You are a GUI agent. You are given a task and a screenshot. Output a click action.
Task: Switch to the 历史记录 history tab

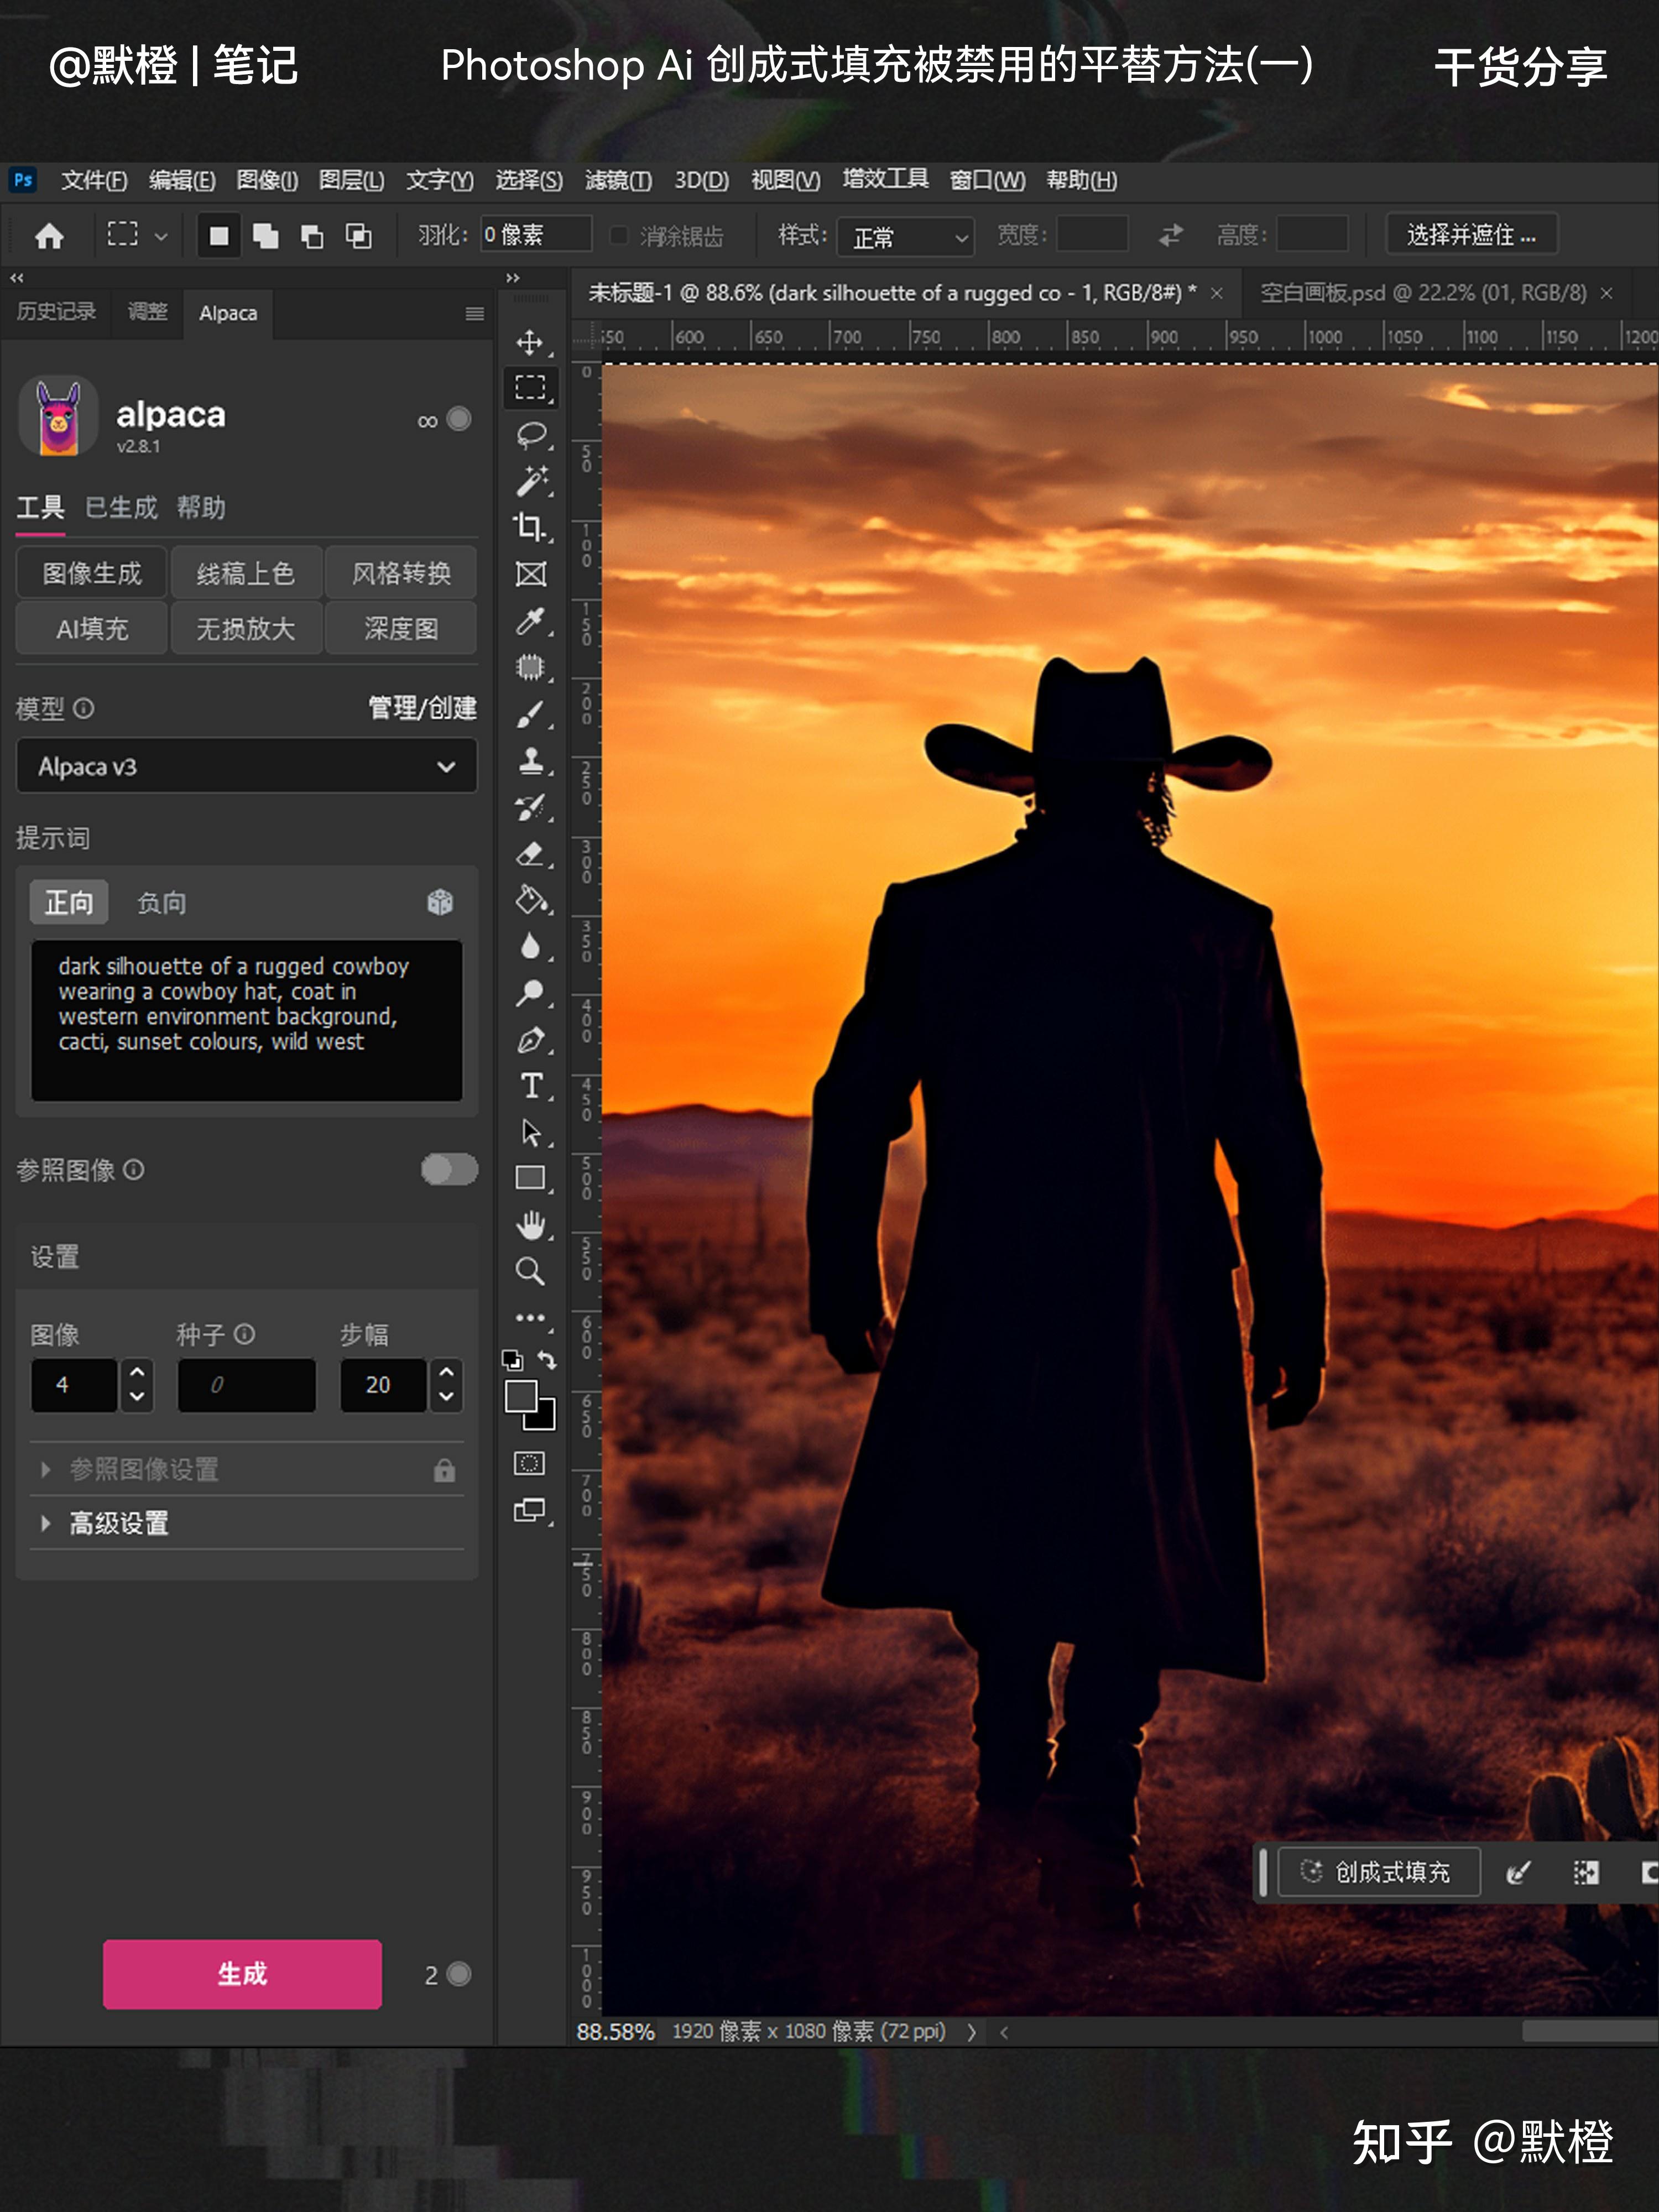(x=56, y=312)
